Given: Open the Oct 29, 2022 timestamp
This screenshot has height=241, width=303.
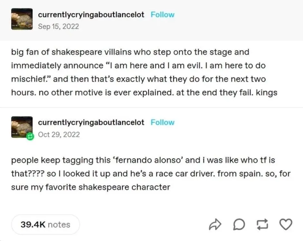Looking at the screenshot, I should [59, 134].
